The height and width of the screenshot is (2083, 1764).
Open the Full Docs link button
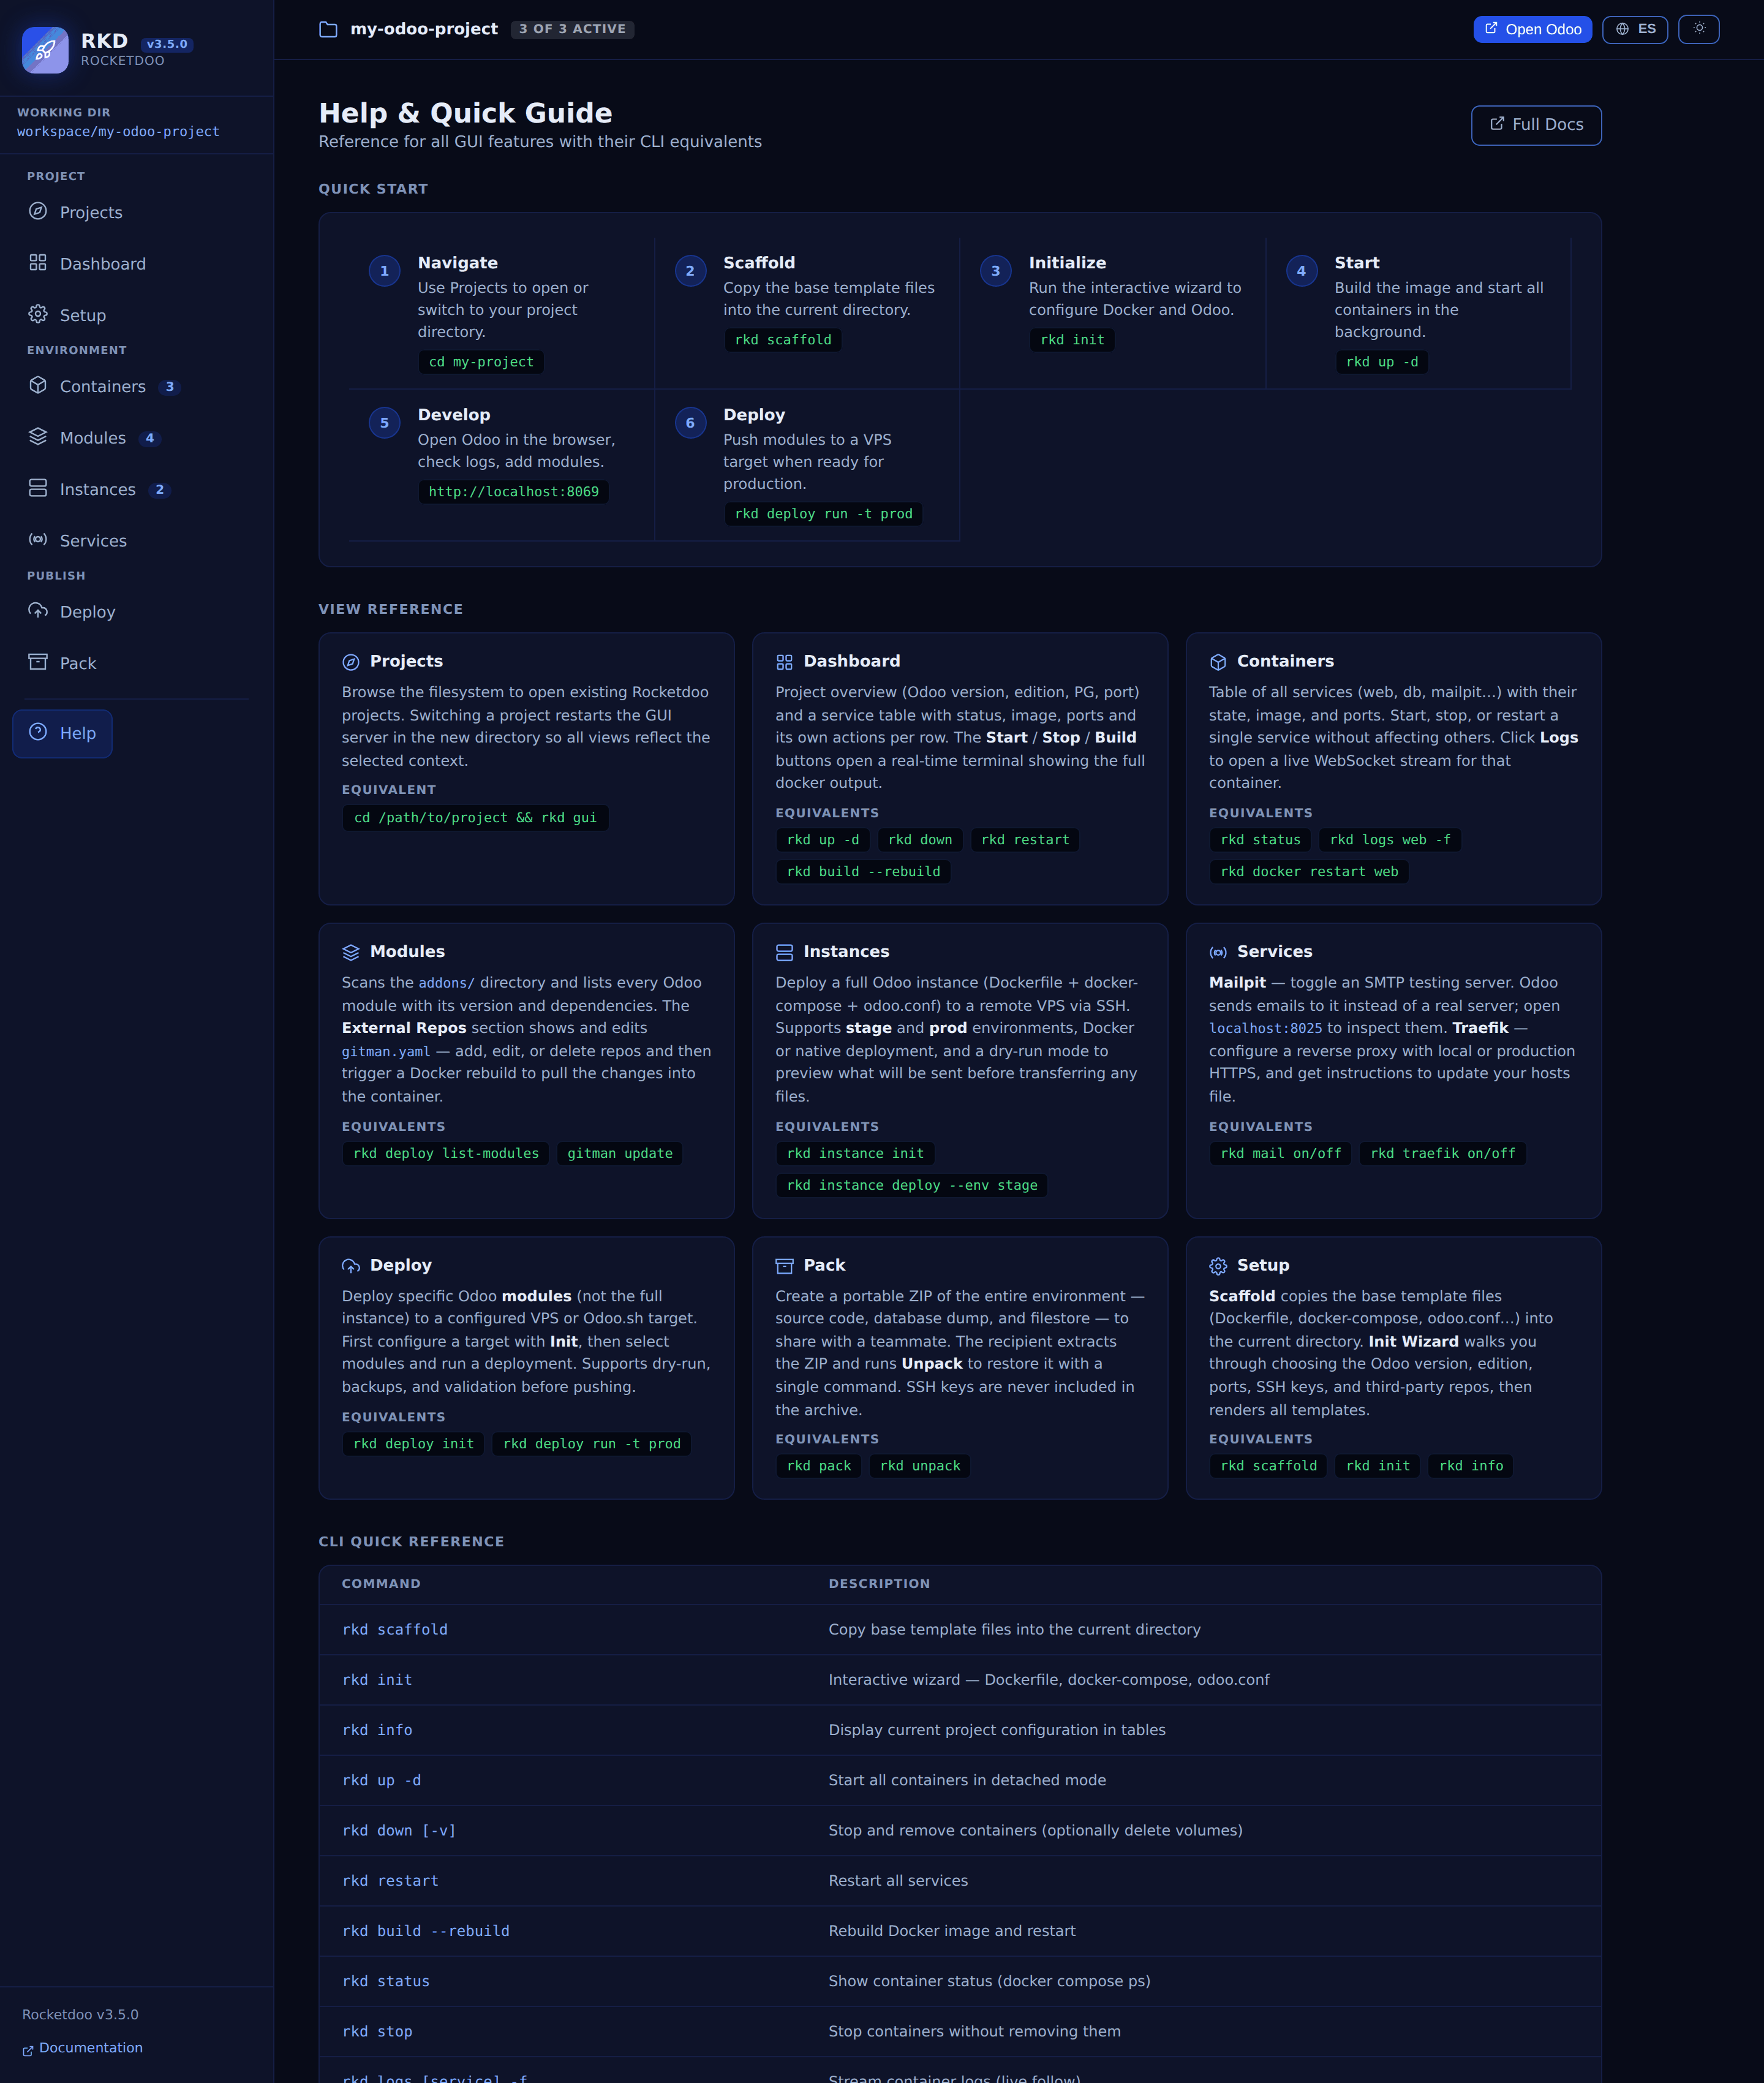click(1536, 125)
